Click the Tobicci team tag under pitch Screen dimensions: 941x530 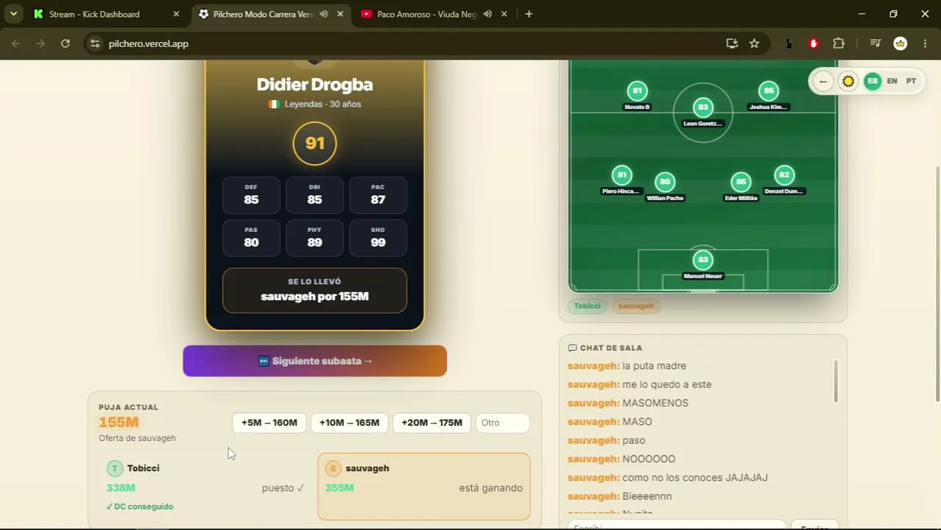point(587,305)
